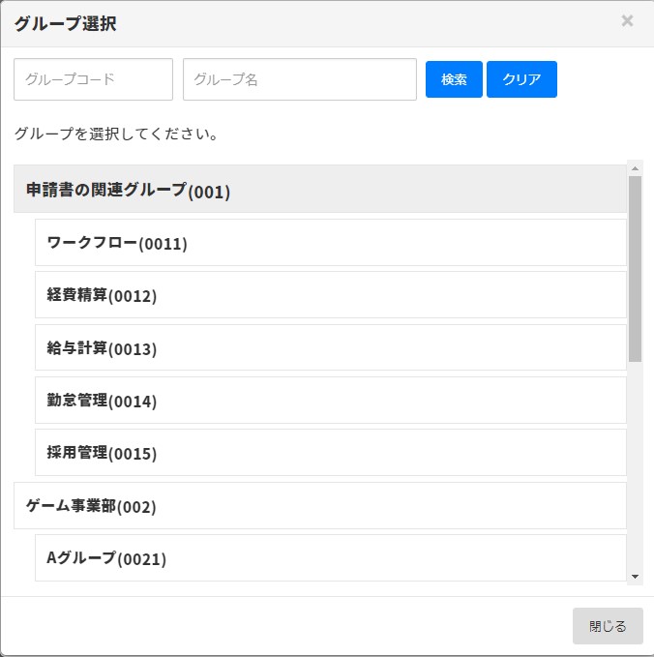Click the scrollbar down arrow
Viewport: 654px width, 657px height.
click(x=635, y=577)
